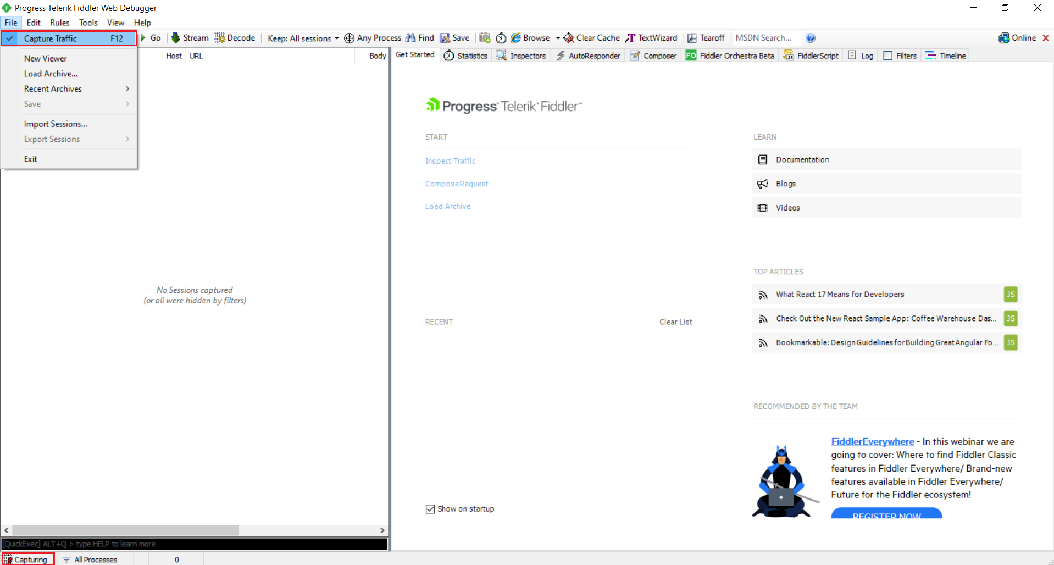1054x565 pixels.
Task: Toggle the checked Capture Traffic menu item
Action: pos(69,38)
